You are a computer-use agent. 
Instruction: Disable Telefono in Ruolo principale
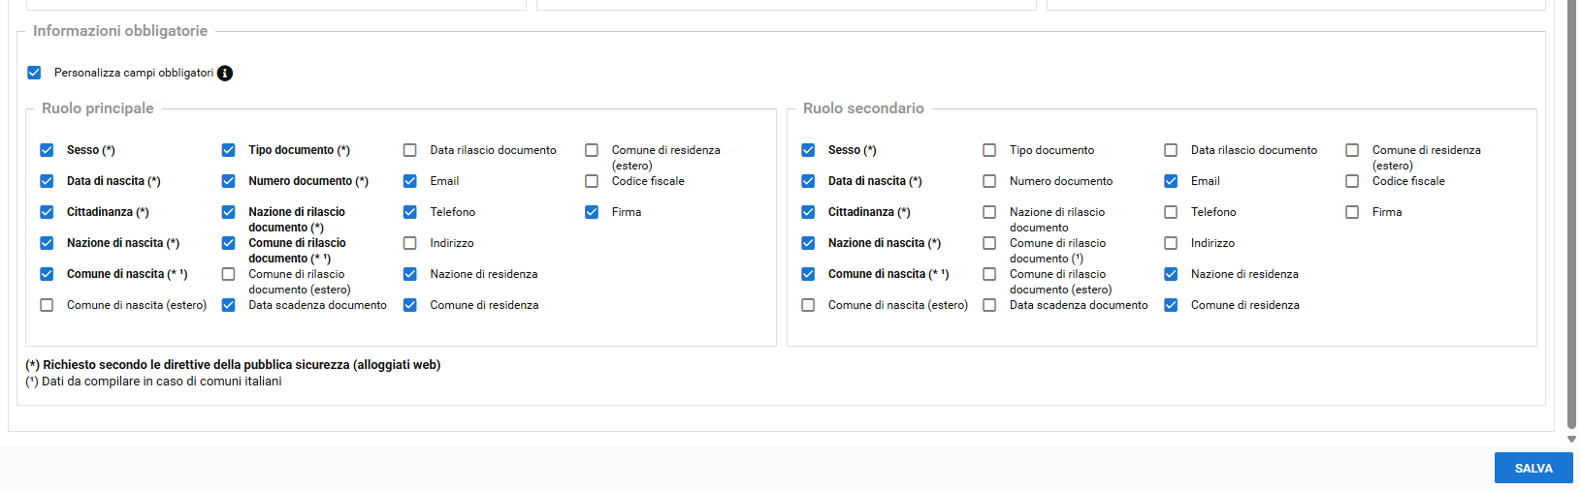click(410, 212)
